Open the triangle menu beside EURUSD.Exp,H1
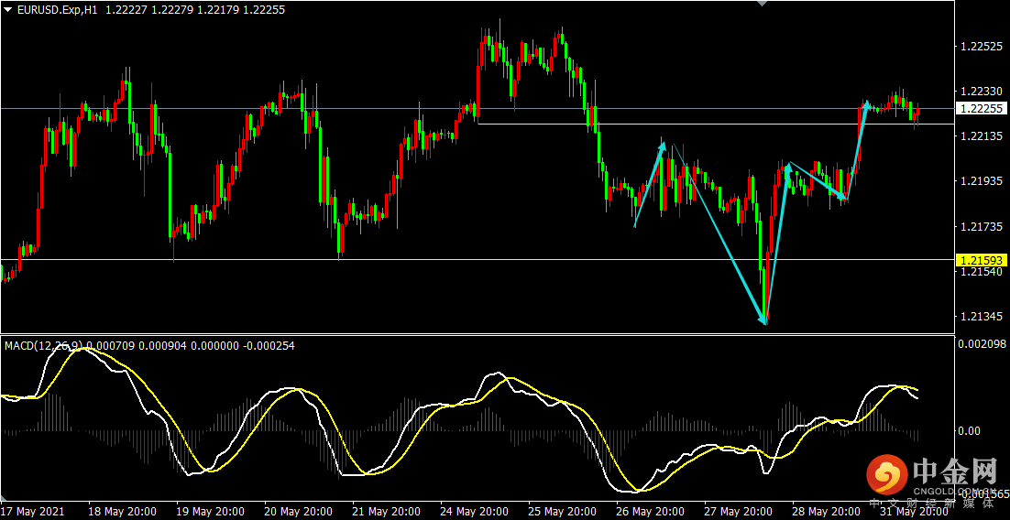The width and height of the screenshot is (1010, 520). pos(7,10)
